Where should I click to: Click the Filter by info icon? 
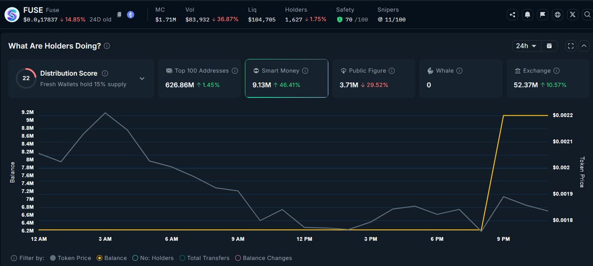click(x=14, y=258)
